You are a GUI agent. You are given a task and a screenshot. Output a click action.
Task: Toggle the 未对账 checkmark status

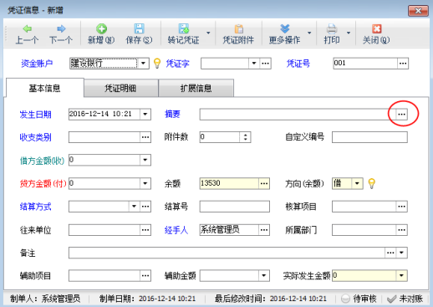click(x=391, y=299)
